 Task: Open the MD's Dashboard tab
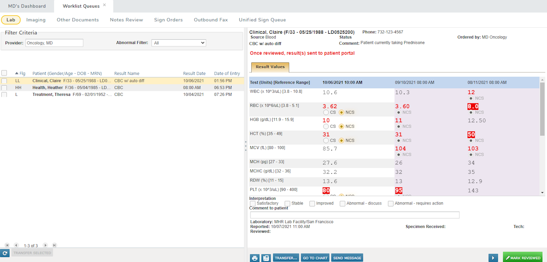click(27, 6)
